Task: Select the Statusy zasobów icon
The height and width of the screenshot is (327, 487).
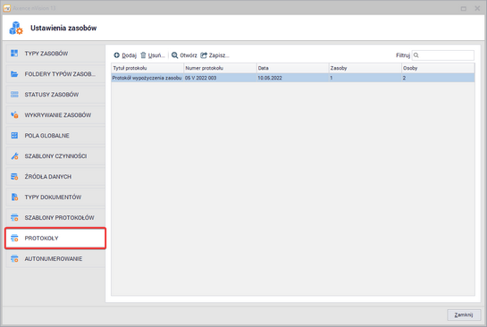Action: point(14,95)
